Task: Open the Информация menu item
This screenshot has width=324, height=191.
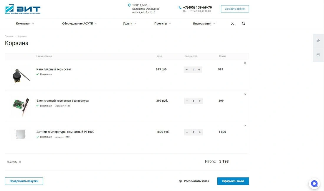Action: (204, 24)
